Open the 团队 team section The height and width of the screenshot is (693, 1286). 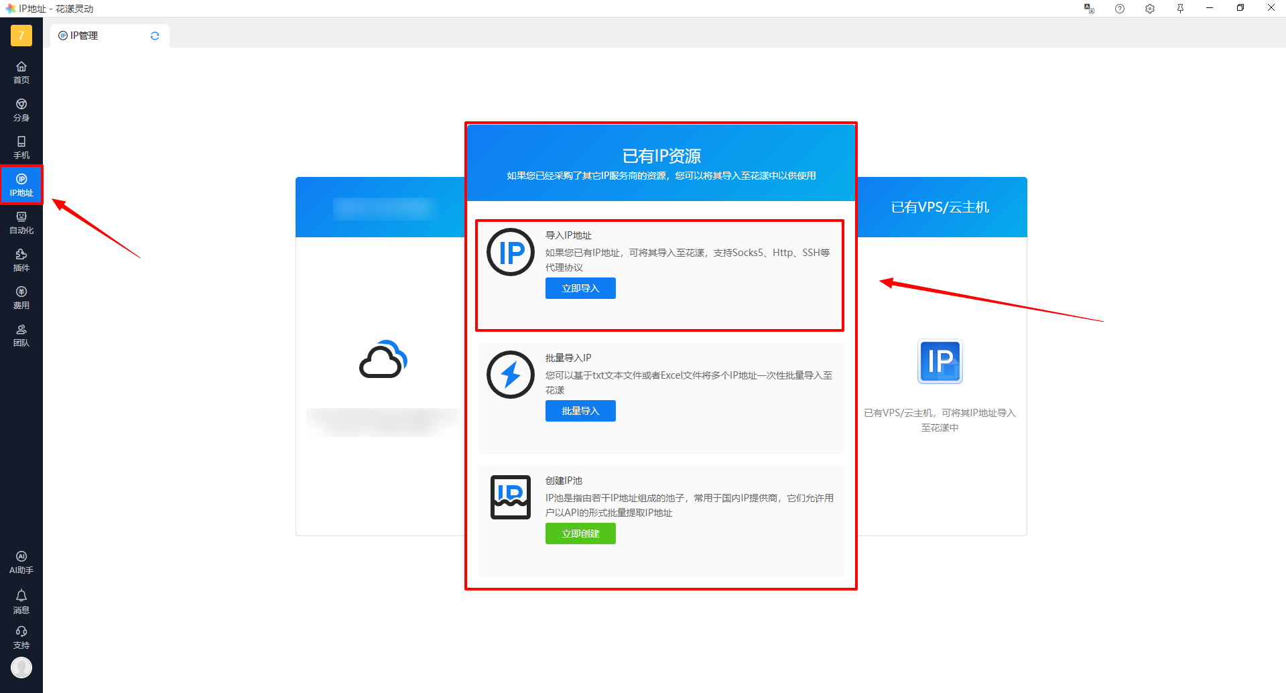[x=21, y=334]
